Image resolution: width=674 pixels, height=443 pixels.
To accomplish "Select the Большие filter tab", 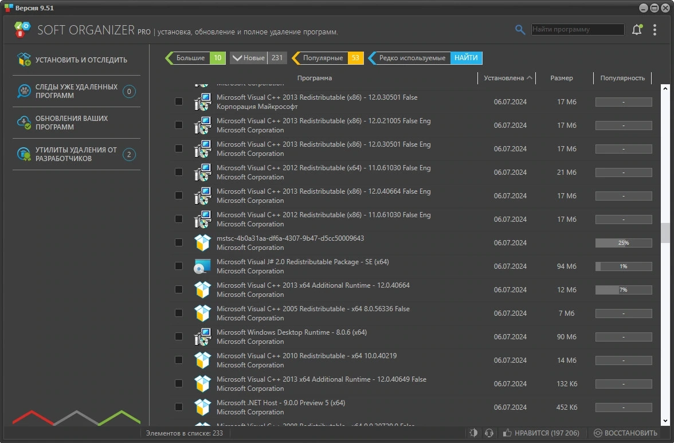I will click(195, 57).
